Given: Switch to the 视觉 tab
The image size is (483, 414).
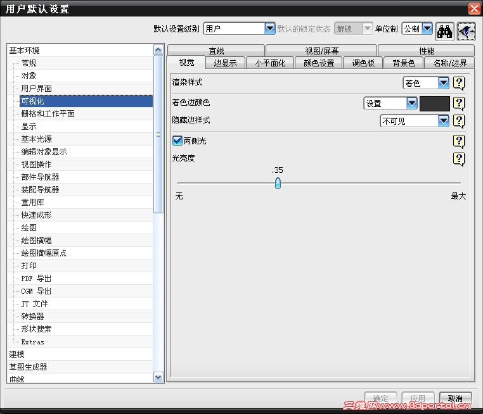Looking at the screenshot, I should click(186, 63).
